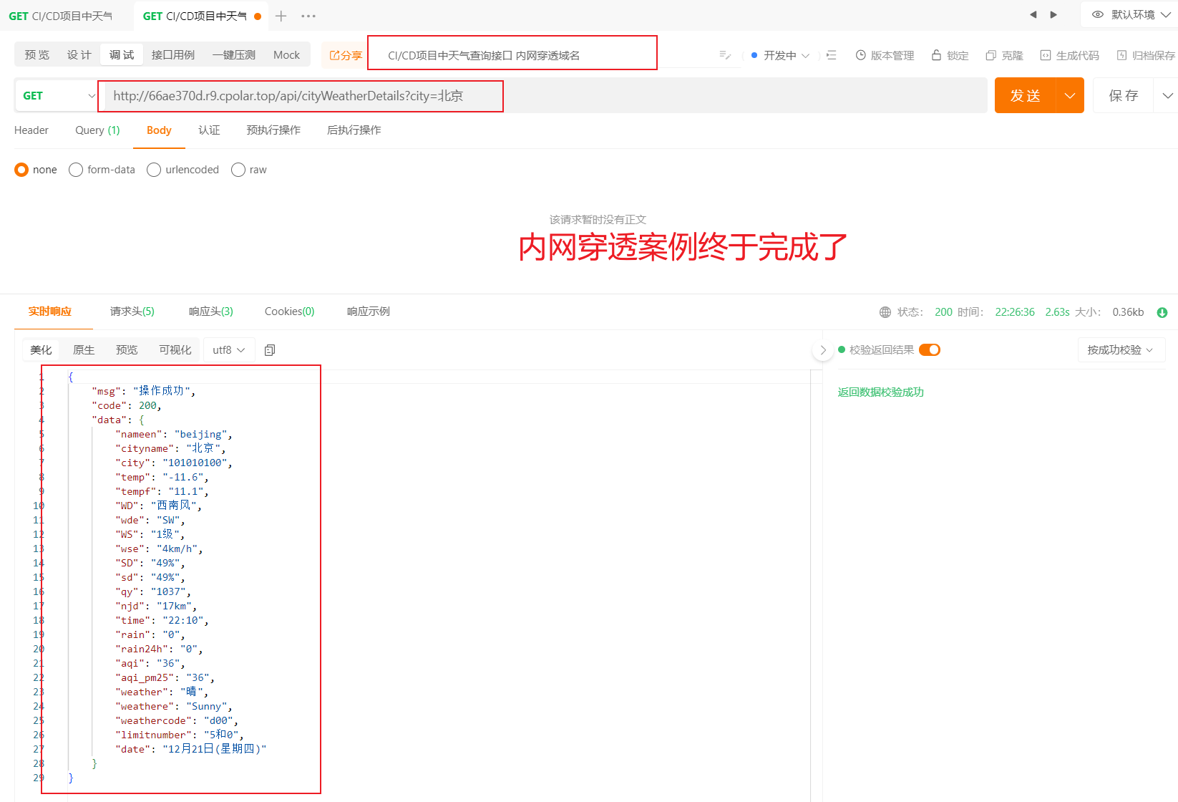Toggle the 校验返回结果 switch

point(930,349)
